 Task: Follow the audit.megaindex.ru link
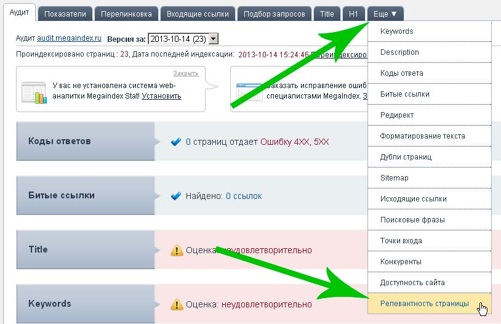[69, 38]
